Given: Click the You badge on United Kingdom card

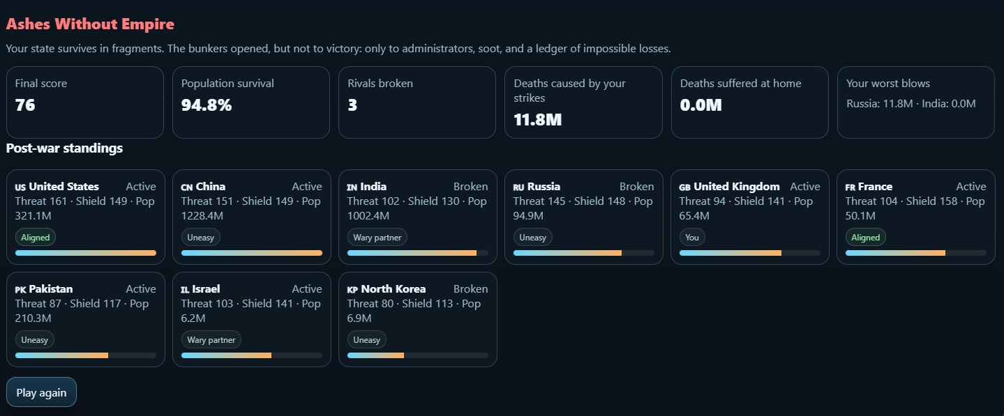Looking at the screenshot, I should [691, 238].
